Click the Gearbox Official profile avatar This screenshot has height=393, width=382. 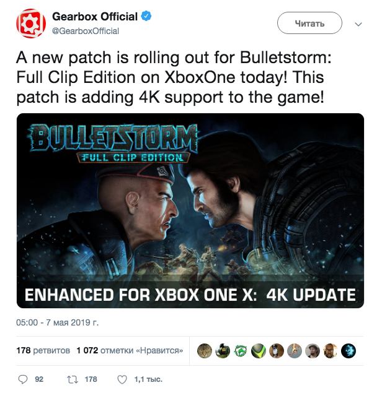pyautogui.click(x=31, y=24)
